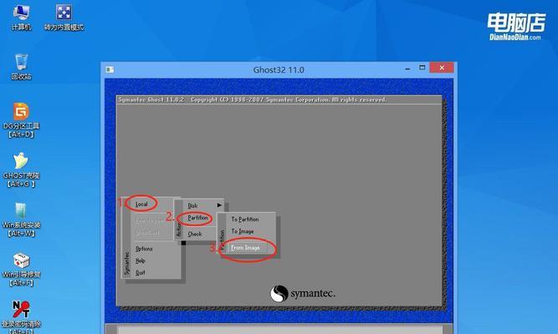This screenshot has height=334, width=558.
Task: Select Partition in the Action submenu
Action: tap(198, 218)
